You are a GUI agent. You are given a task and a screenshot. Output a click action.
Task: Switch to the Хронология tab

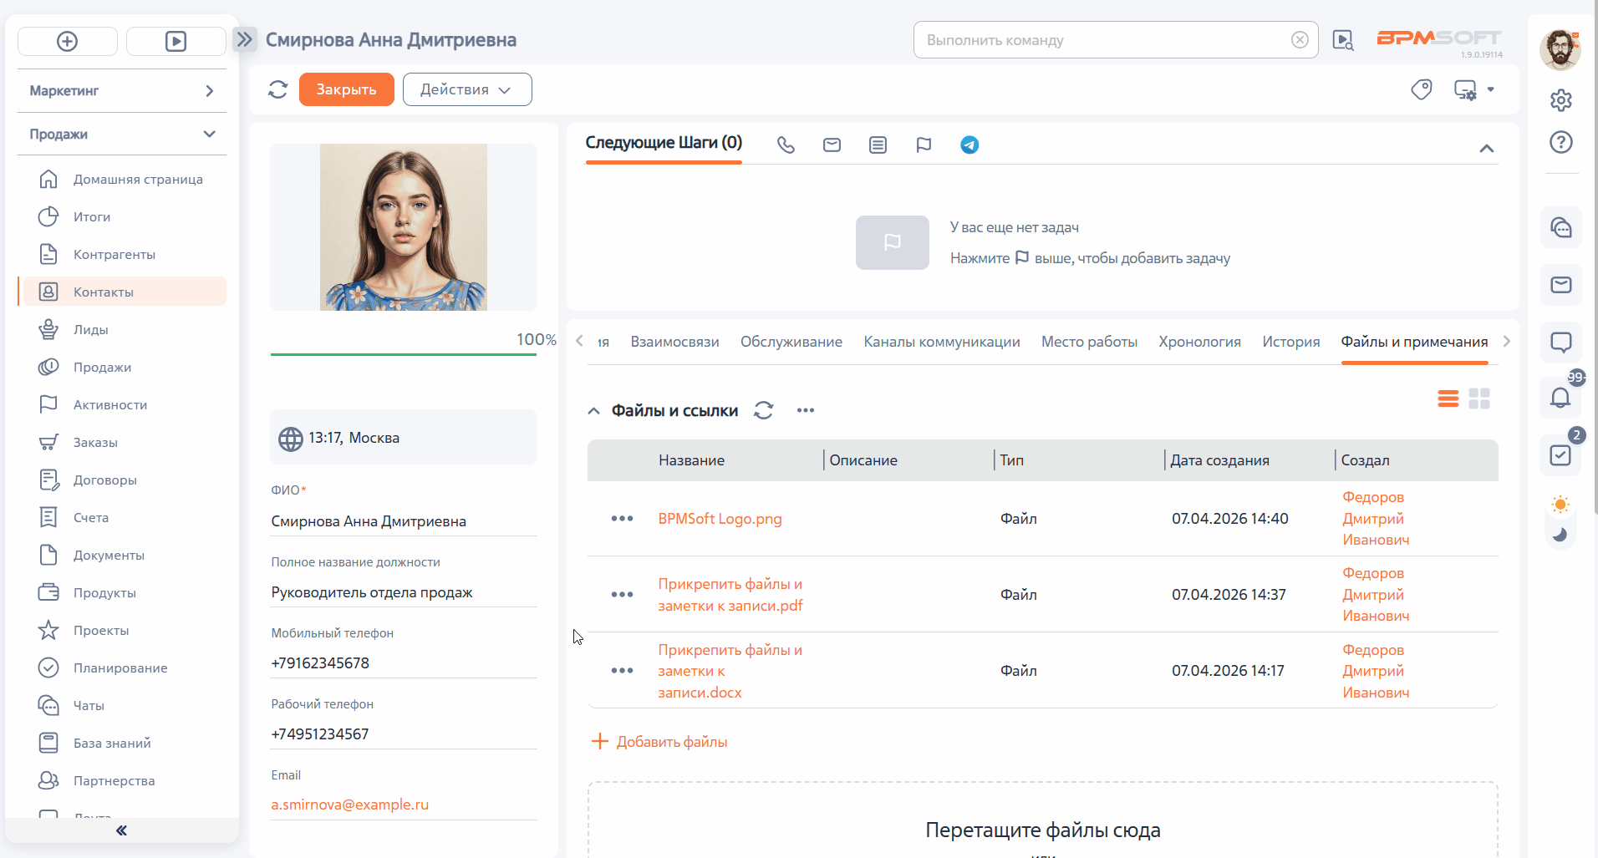1199,342
